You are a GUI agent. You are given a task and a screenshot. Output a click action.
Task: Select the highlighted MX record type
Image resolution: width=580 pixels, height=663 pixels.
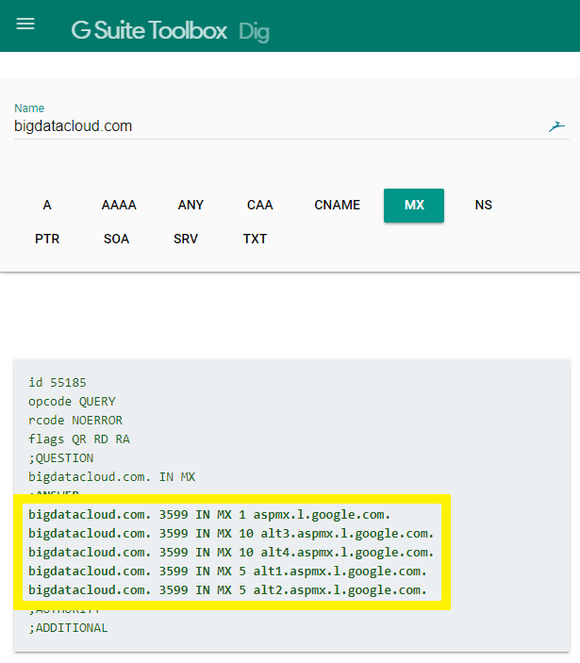coord(414,206)
